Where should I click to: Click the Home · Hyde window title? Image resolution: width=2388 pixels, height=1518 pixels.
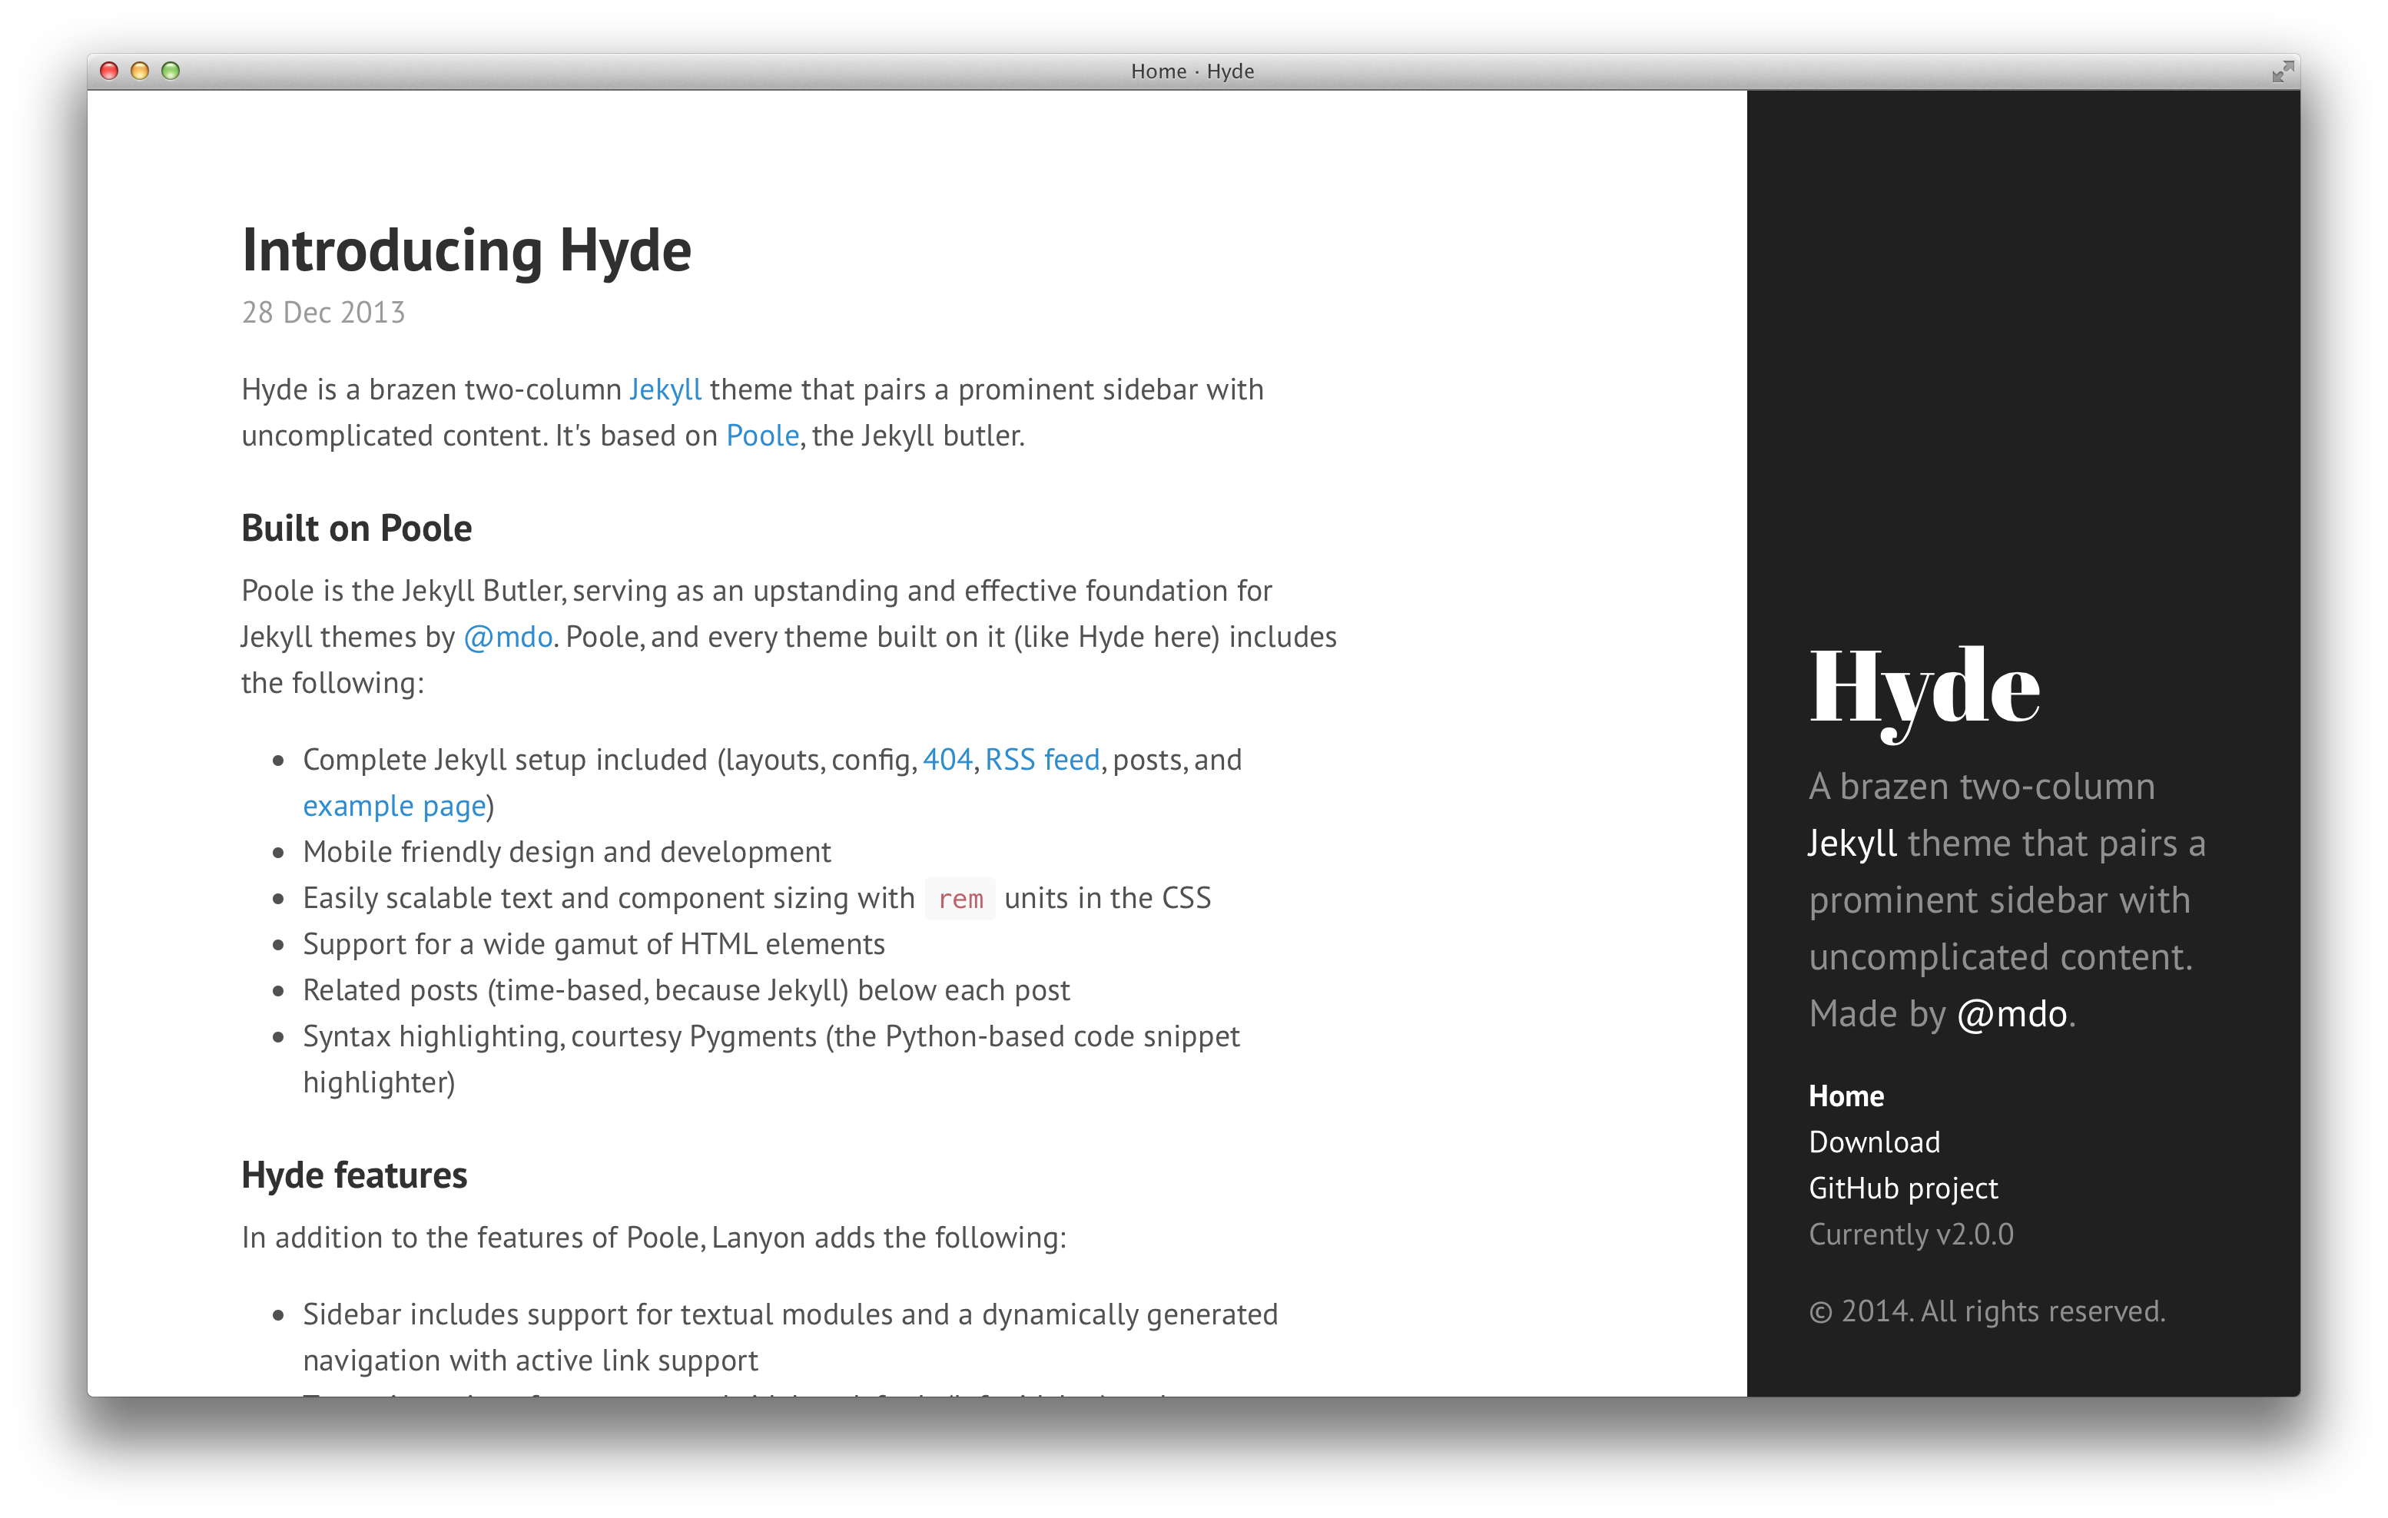1192,71
